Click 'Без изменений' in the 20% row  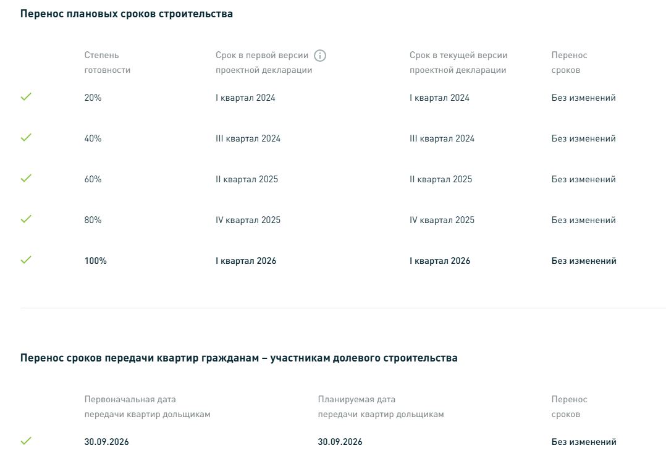tap(584, 98)
